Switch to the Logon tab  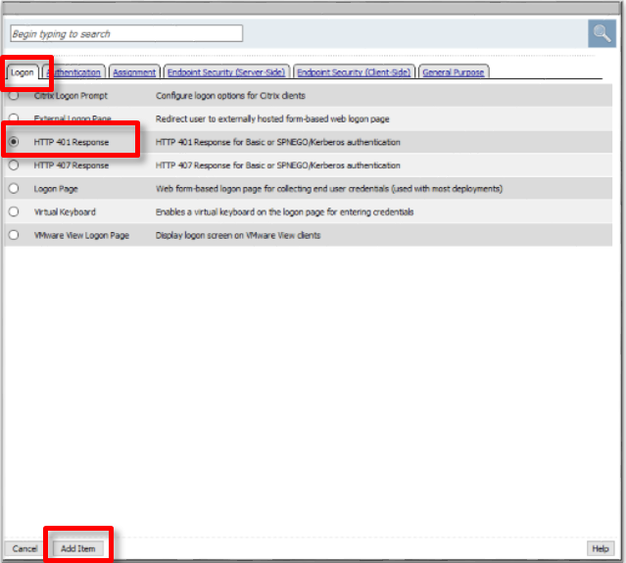(x=23, y=72)
